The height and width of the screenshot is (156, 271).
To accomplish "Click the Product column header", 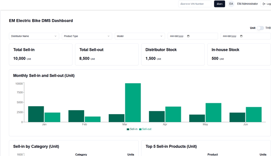I will pyautogui.click(x=213, y=155).
